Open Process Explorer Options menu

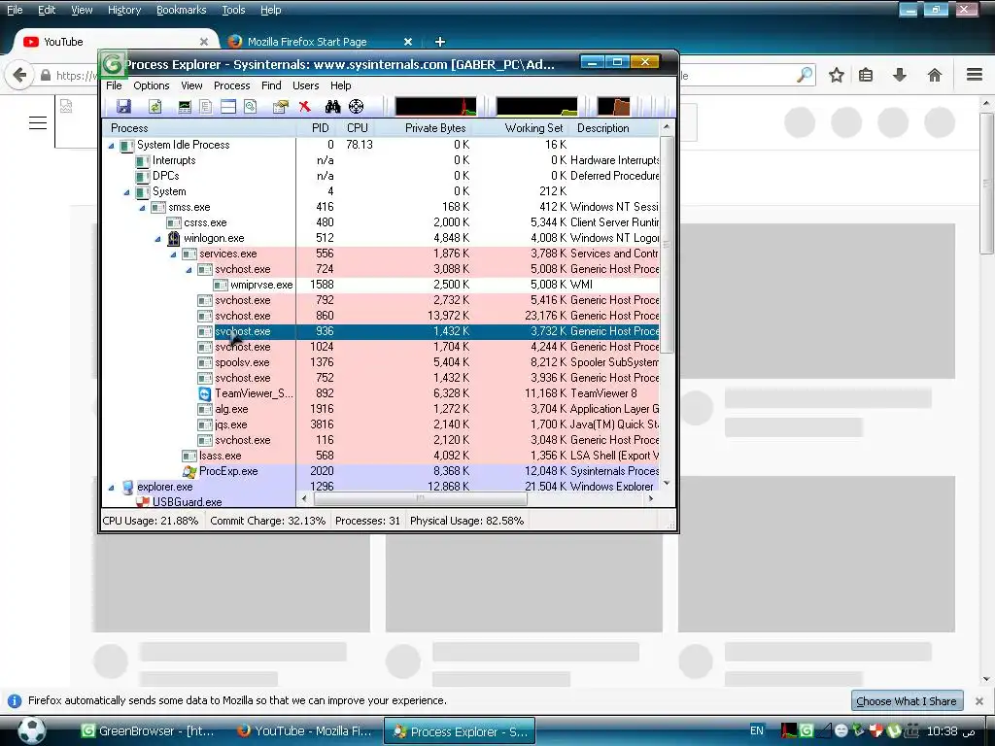click(151, 85)
